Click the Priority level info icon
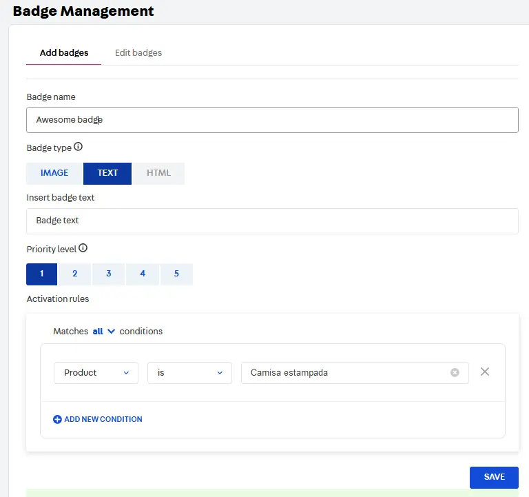Screen dimensions: 529x497 83,248
